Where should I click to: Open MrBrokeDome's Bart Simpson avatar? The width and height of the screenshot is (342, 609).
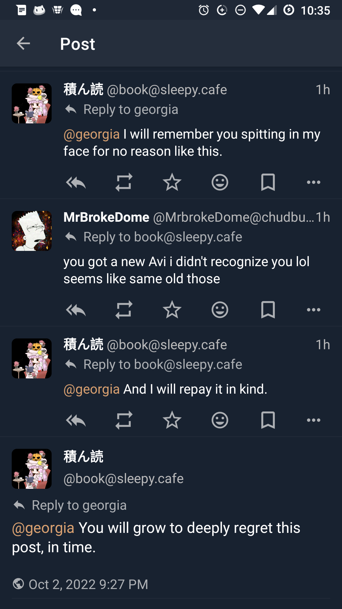pos(32,231)
